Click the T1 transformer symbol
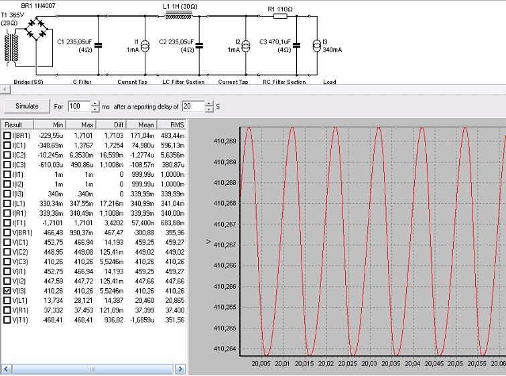The image size is (506, 376). coord(12,46)
